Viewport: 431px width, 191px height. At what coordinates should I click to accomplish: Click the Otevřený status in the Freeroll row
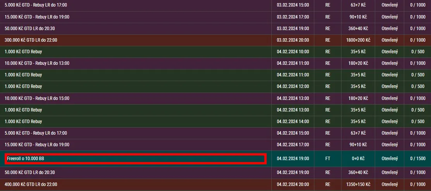(x=390, y=159)
